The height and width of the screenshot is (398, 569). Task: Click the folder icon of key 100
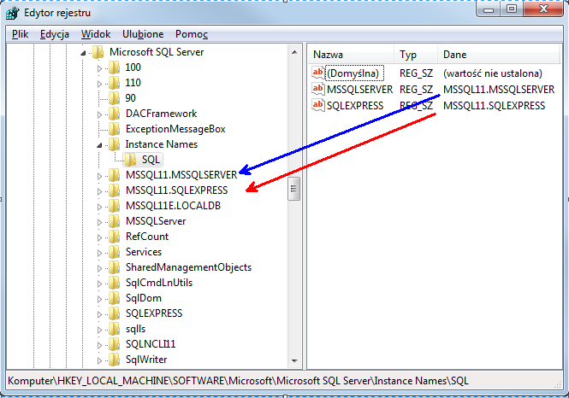[115, 67]
